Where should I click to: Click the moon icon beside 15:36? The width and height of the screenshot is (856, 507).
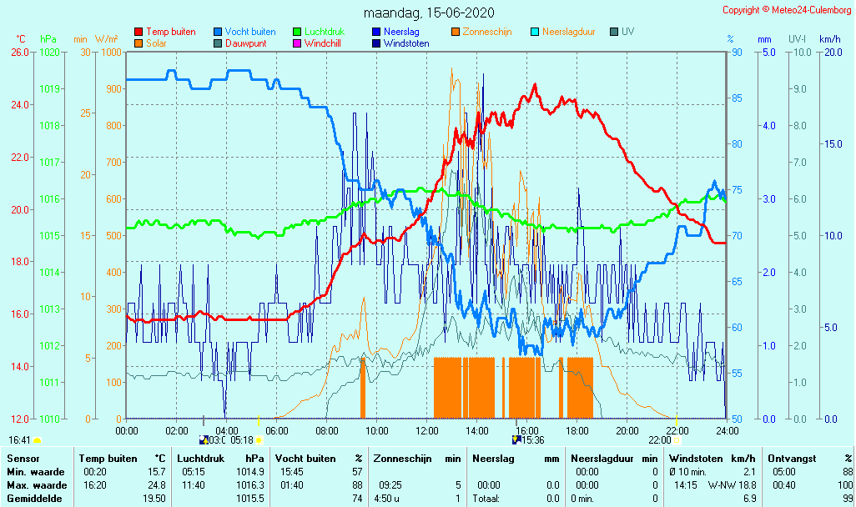tap(518, 439)
